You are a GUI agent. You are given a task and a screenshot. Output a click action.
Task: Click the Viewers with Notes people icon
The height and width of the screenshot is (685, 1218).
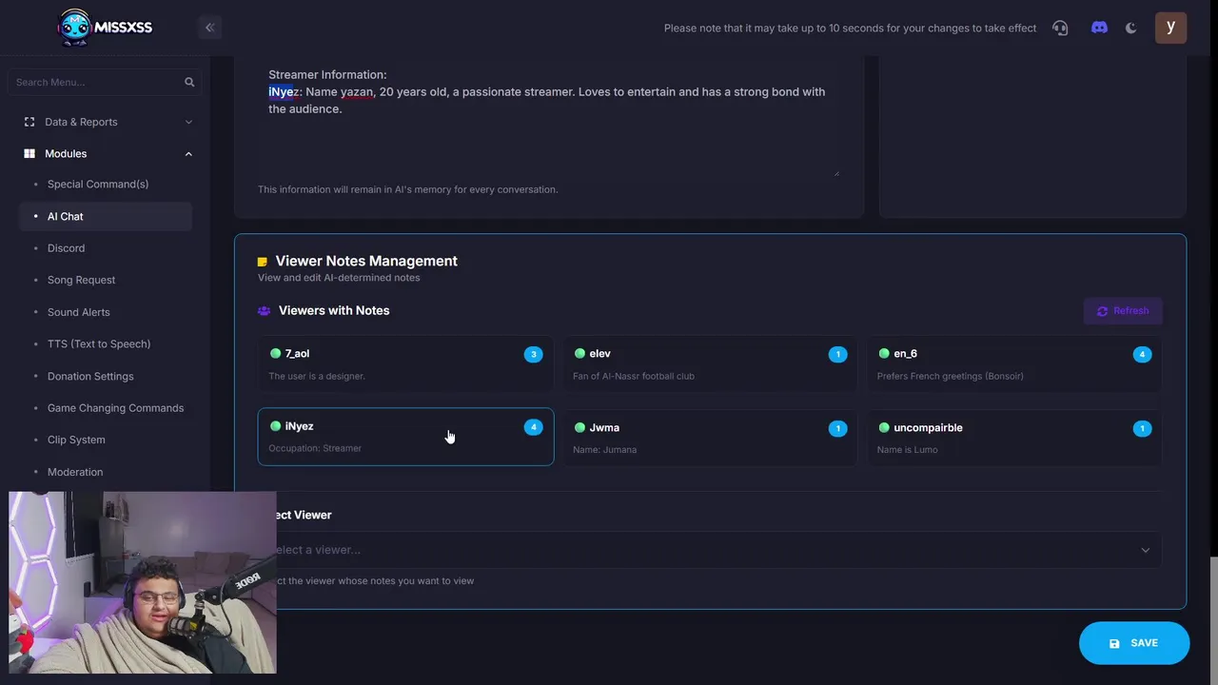point(264,311)
